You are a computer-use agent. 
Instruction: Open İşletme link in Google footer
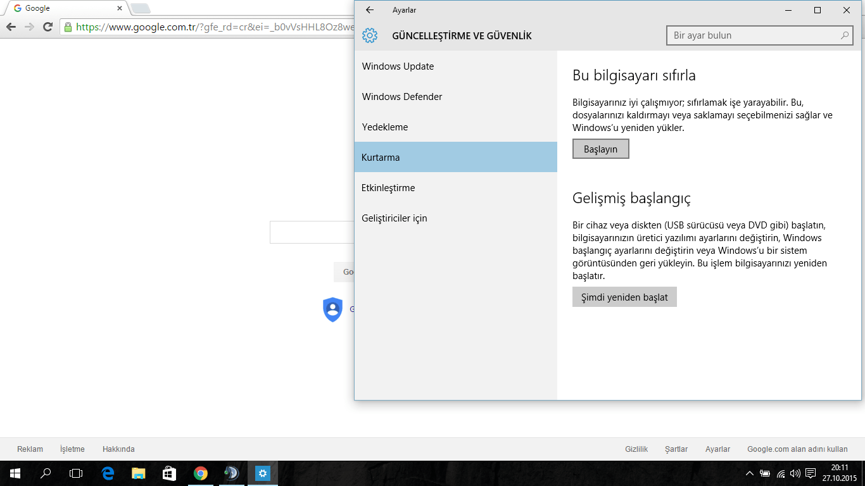(72, 449)
